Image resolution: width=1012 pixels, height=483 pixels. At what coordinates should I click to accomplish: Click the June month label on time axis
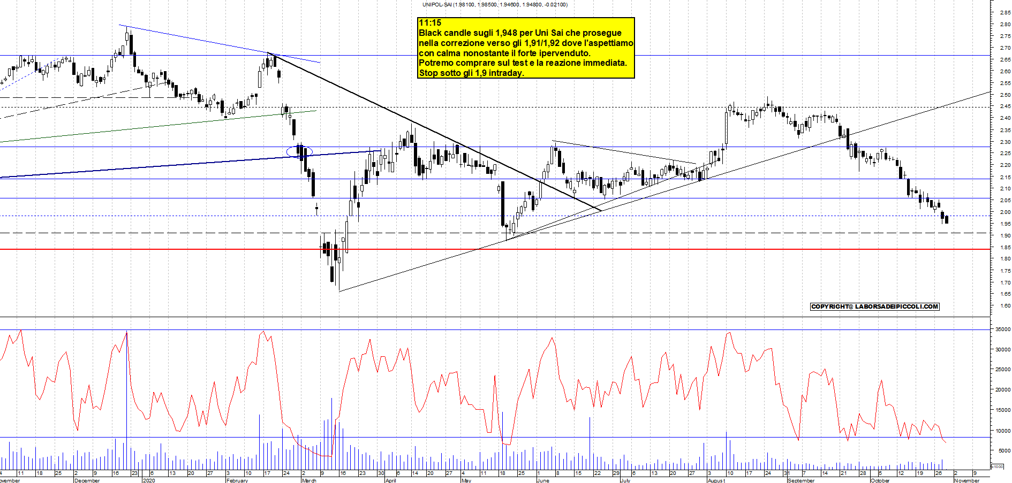point(542,480)
